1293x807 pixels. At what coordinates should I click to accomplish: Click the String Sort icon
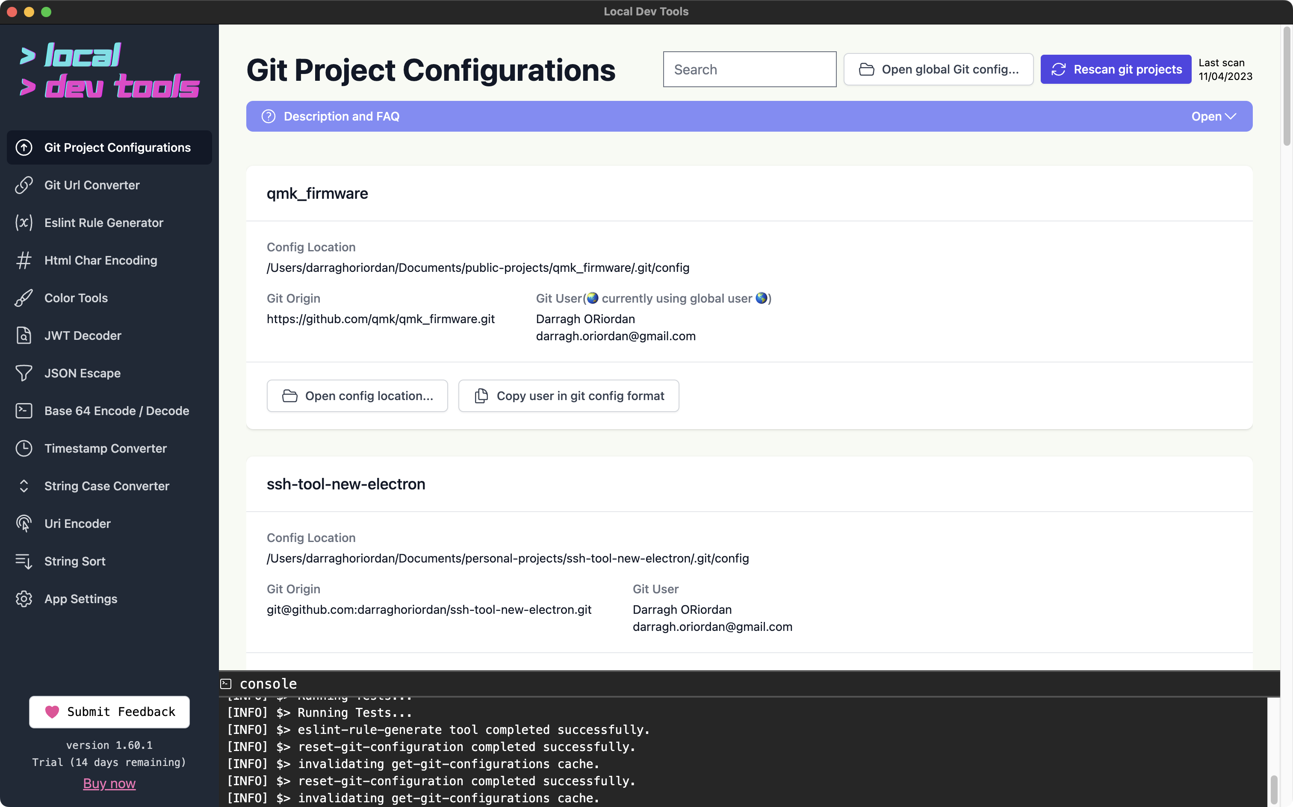[24, 562]
